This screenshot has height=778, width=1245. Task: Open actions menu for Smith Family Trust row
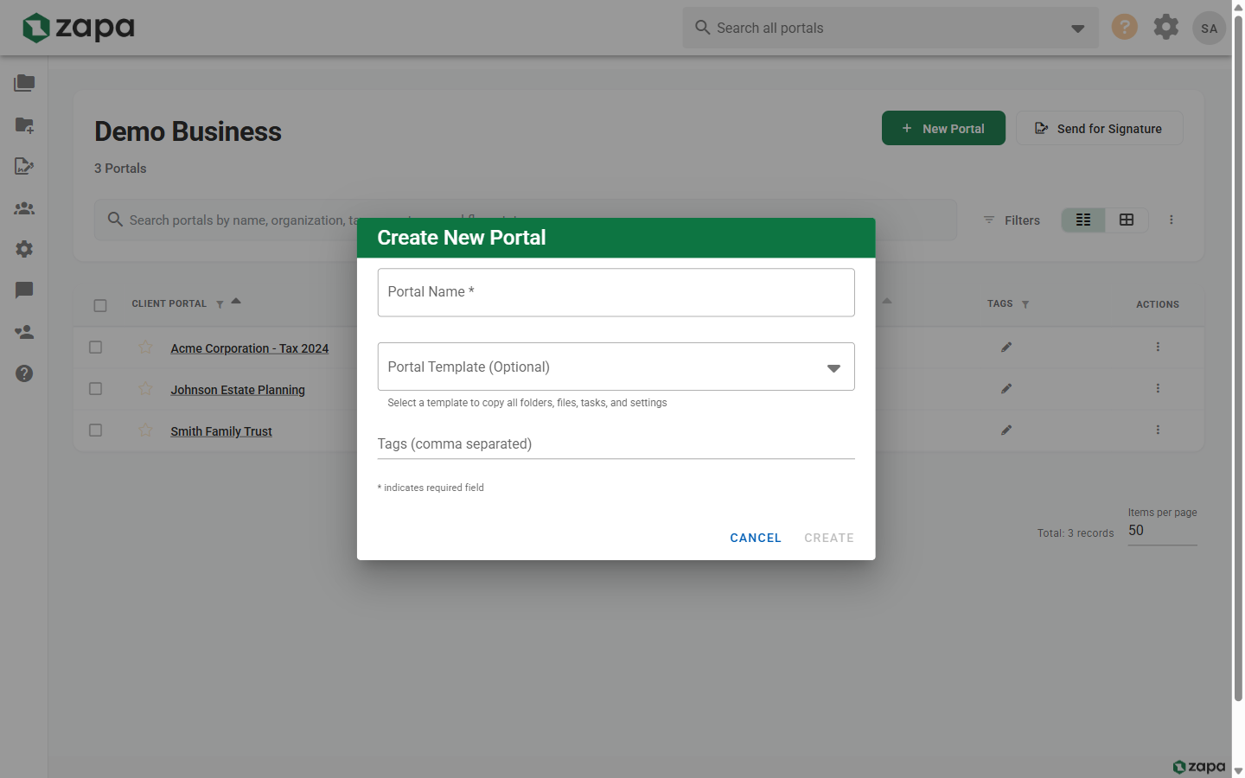(1158, 430)
